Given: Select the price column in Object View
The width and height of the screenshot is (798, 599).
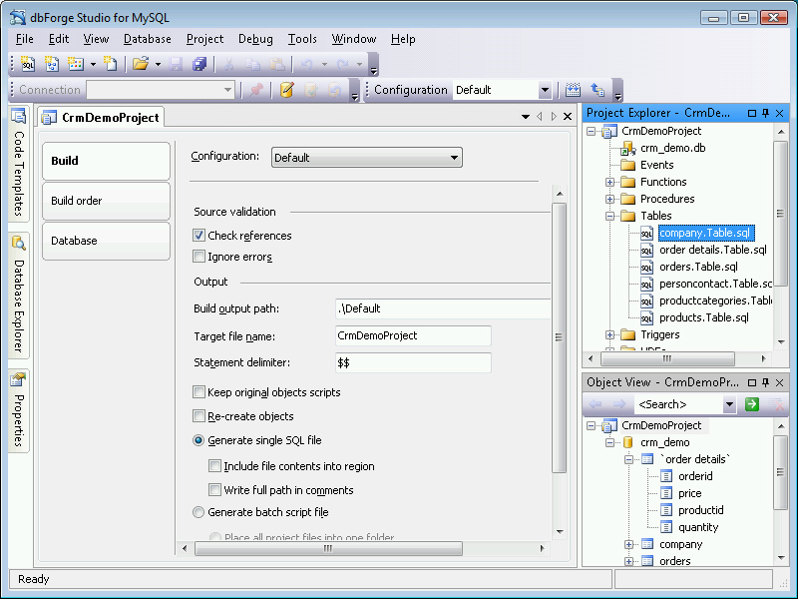Looking at the screenshot, I should [689, 493].
